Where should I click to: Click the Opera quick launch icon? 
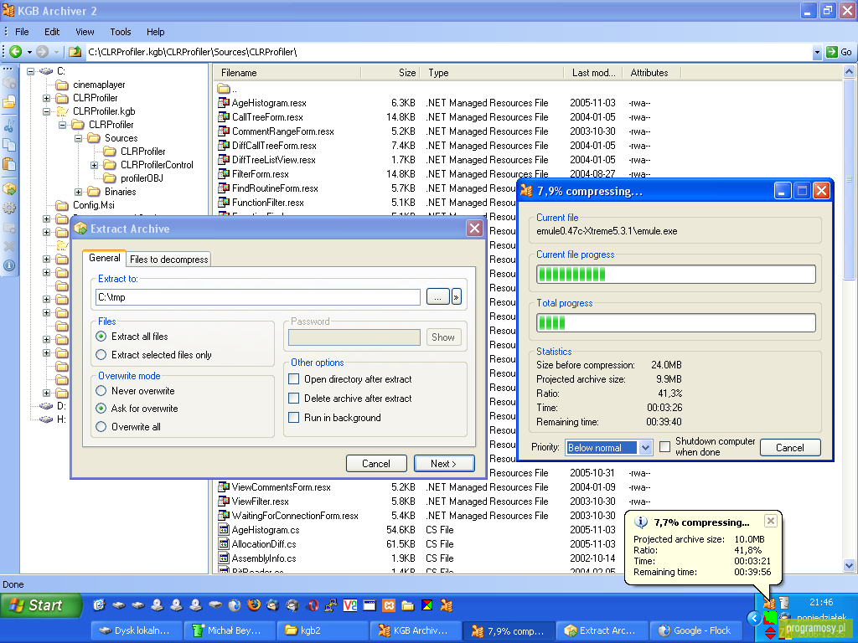coord(313,604)
